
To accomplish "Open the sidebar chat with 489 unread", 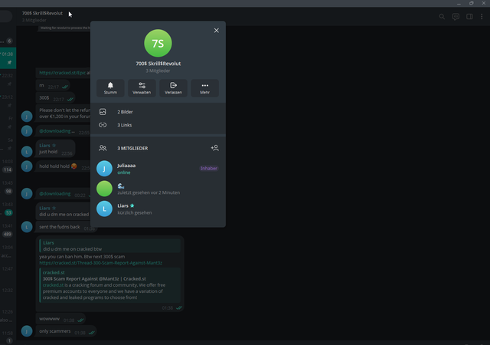I will (8, 230).
